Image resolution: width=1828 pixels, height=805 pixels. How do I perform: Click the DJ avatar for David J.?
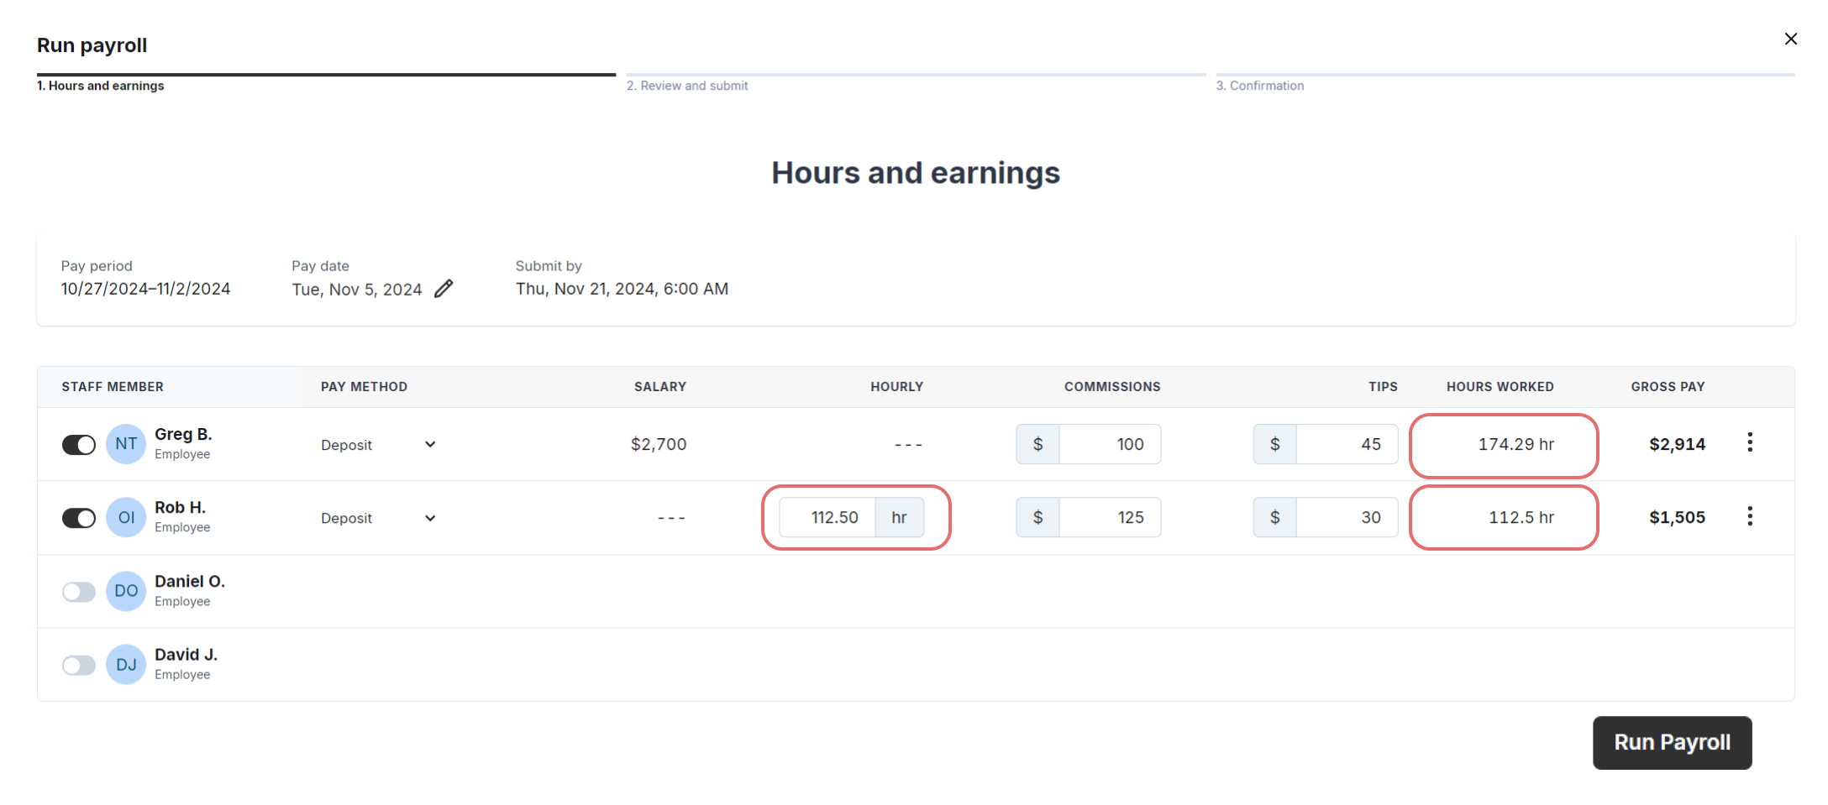(x=126, y=665)
